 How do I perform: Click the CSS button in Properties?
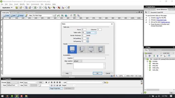[40, 82]
